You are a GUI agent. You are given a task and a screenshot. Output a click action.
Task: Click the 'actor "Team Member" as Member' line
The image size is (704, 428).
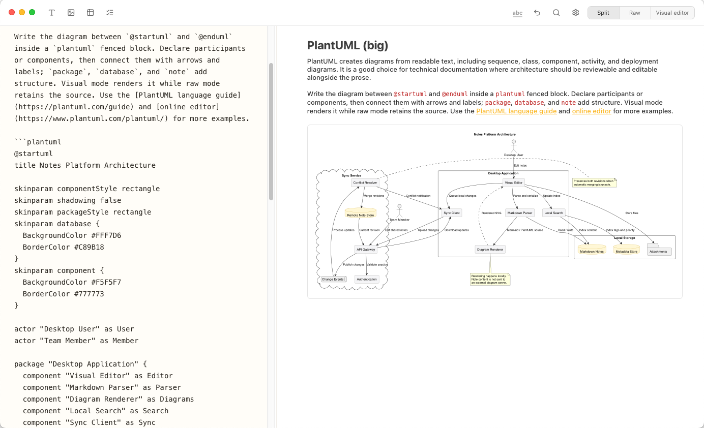76,341
